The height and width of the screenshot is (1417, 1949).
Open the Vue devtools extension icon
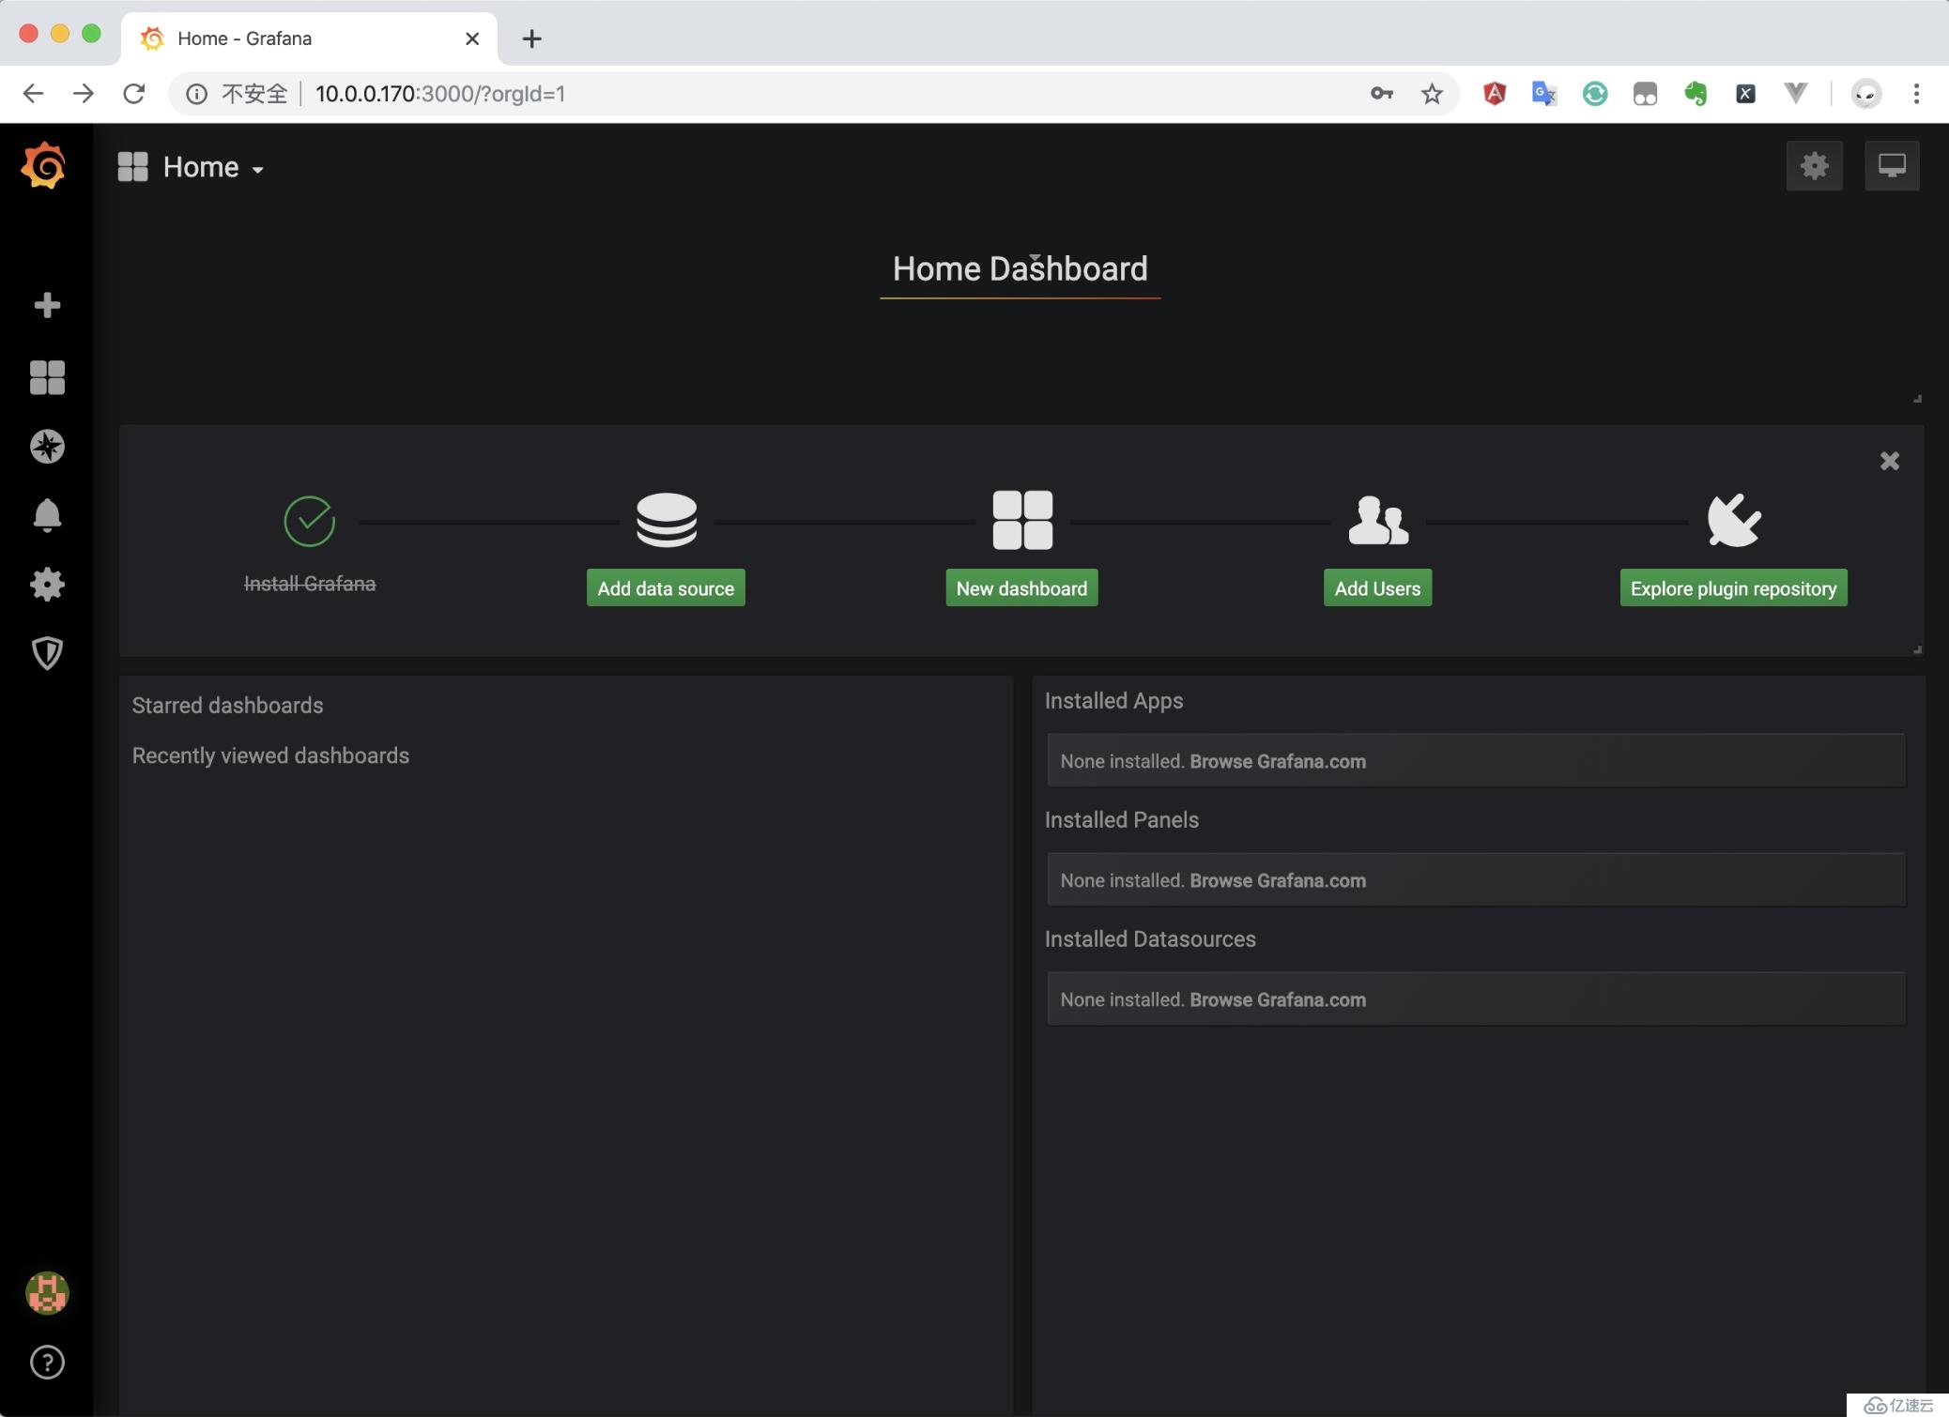[1795, 93]
